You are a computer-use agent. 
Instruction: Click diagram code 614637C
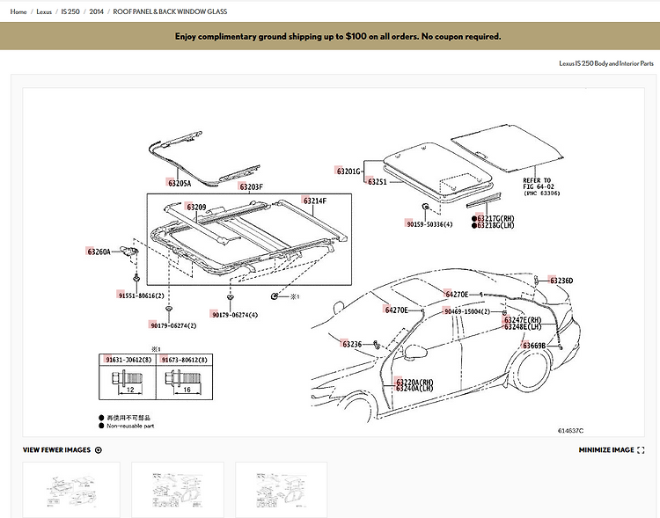pyautogui.click(x=570, y=430)
